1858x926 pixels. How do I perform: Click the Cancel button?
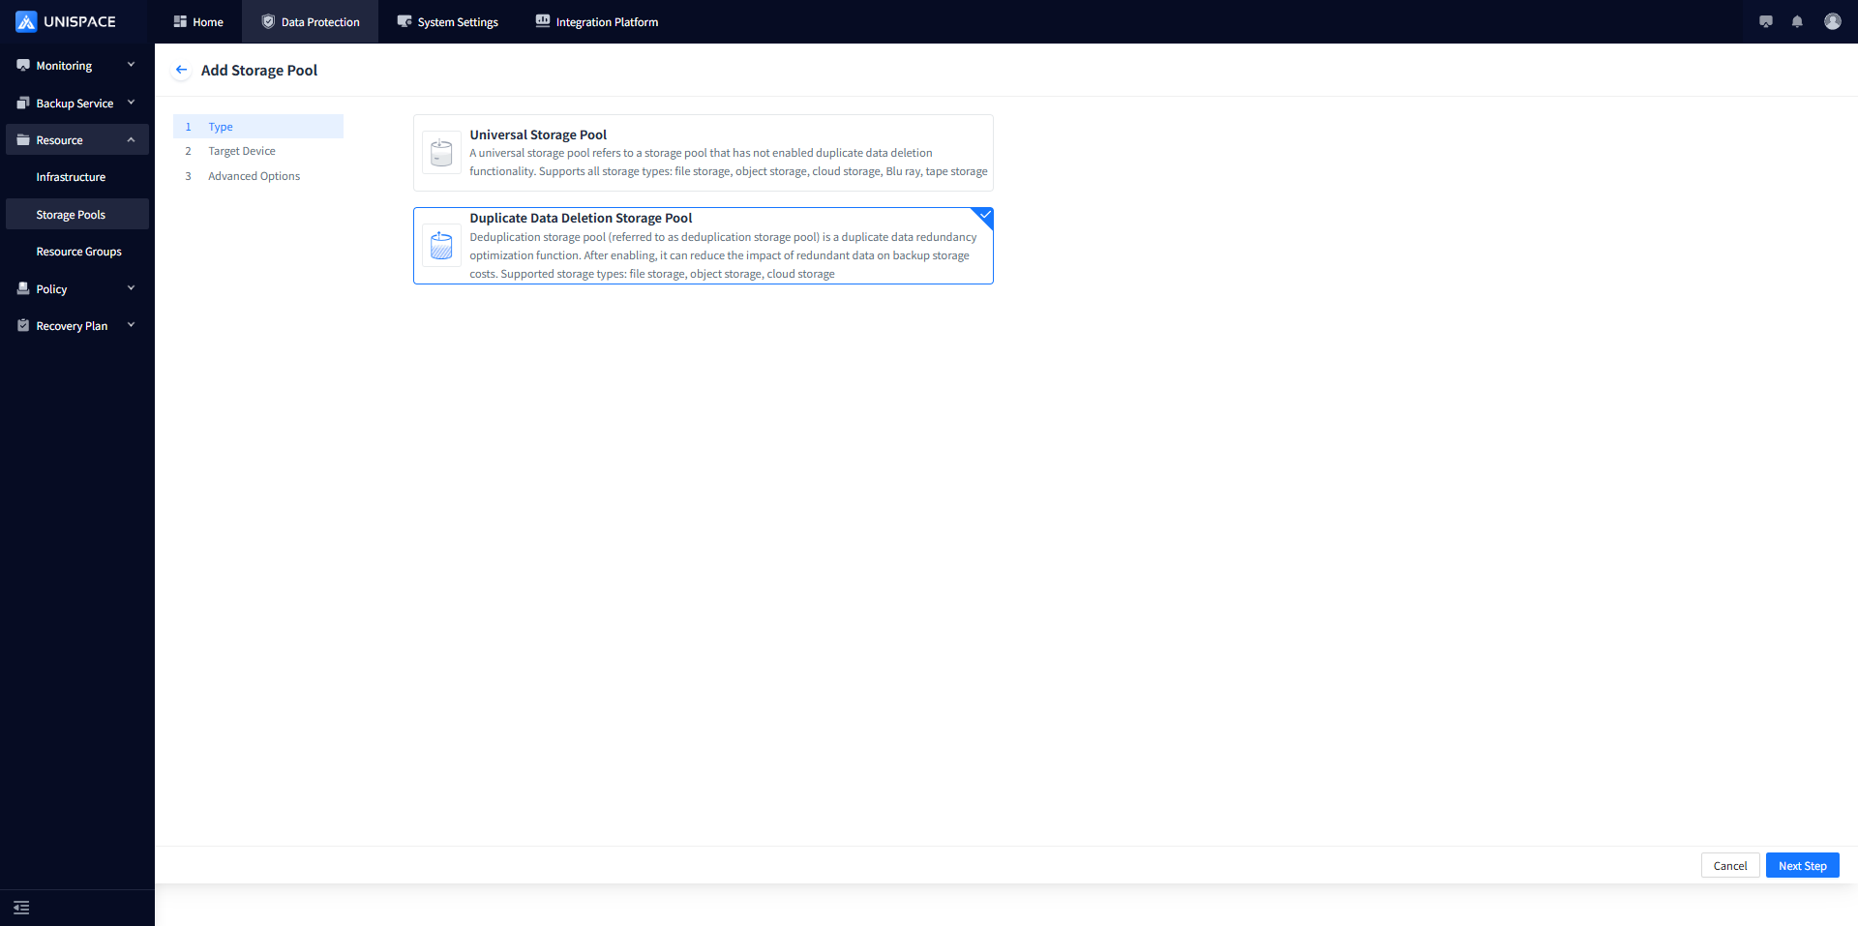coord(1730,865)
